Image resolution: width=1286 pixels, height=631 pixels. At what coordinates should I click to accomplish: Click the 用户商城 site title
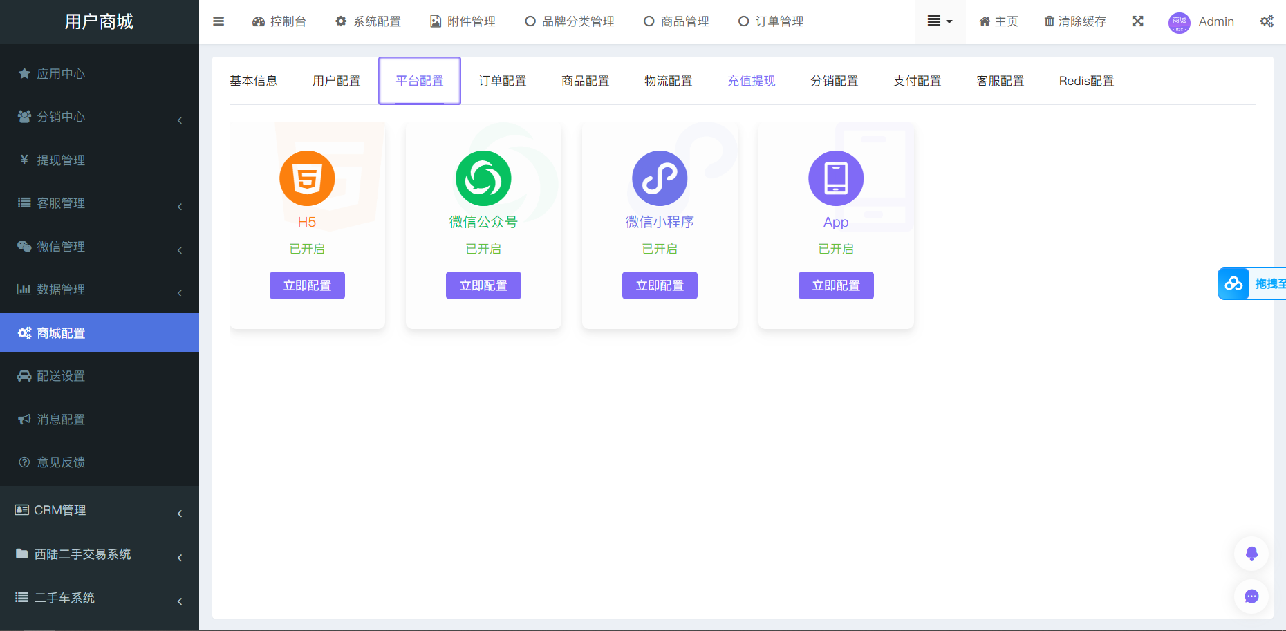pyautogui.click(x=100, y=21)
